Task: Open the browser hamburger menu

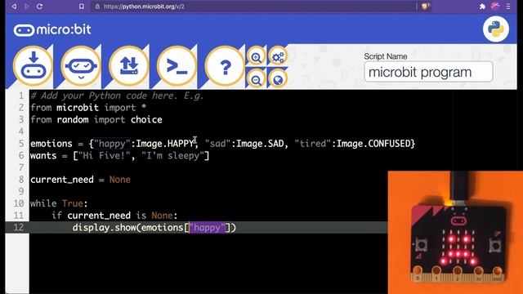Action: [x=508, y=7]
